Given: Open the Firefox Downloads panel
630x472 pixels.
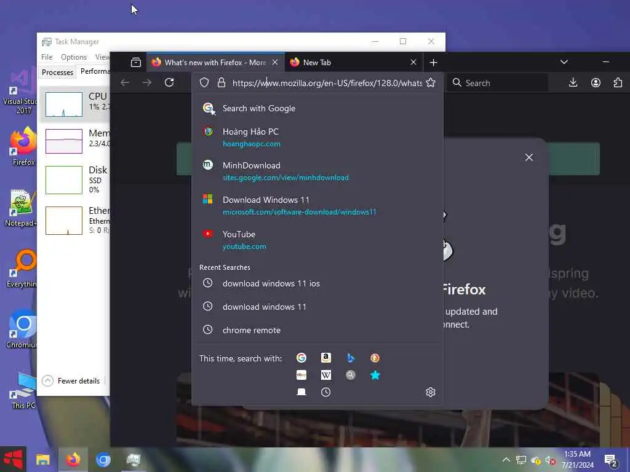Looking at the screenshot, I should coord(573,83).
